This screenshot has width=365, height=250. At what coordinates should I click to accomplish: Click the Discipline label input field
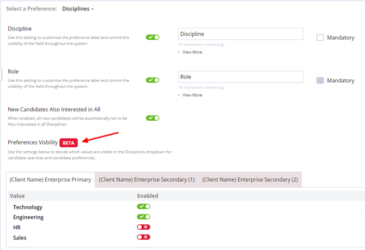(240, 34)
